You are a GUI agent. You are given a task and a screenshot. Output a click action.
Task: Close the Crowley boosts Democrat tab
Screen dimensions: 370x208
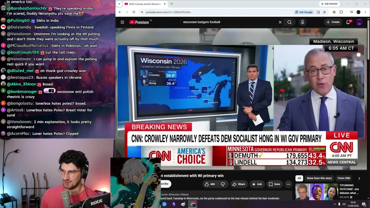click(165, 4)
